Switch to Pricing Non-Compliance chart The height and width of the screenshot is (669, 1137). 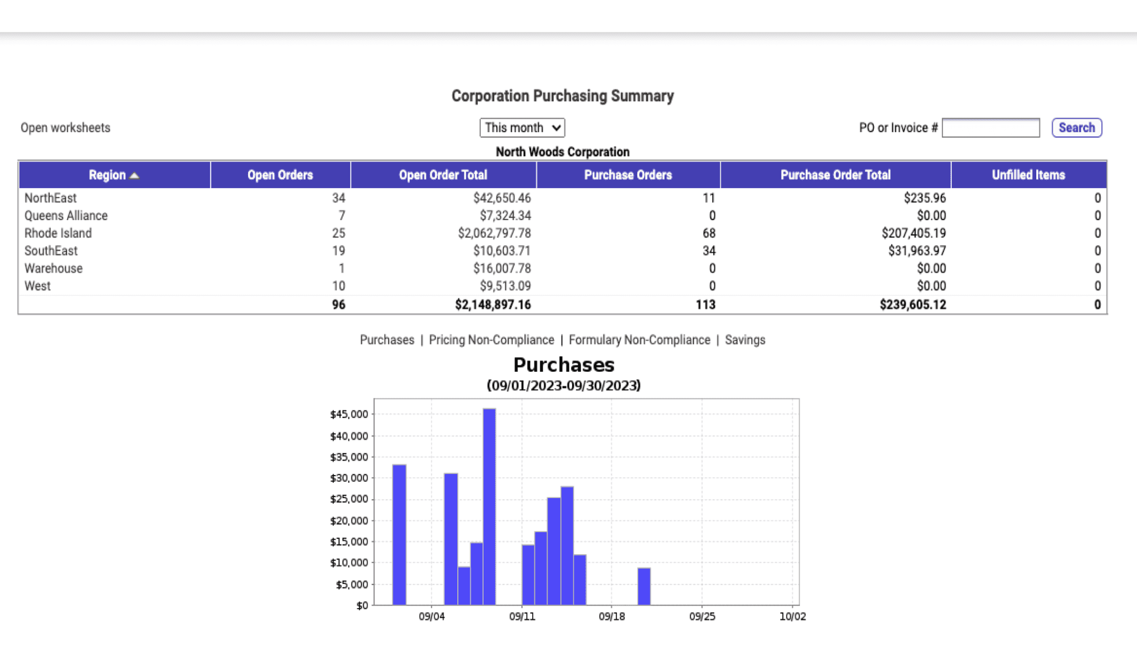coord(491,340)
